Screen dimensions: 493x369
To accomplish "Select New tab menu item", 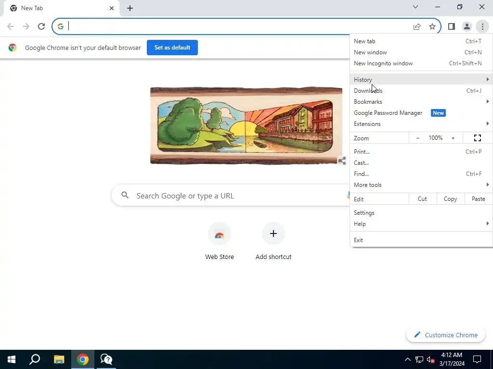I will (421, 41).
